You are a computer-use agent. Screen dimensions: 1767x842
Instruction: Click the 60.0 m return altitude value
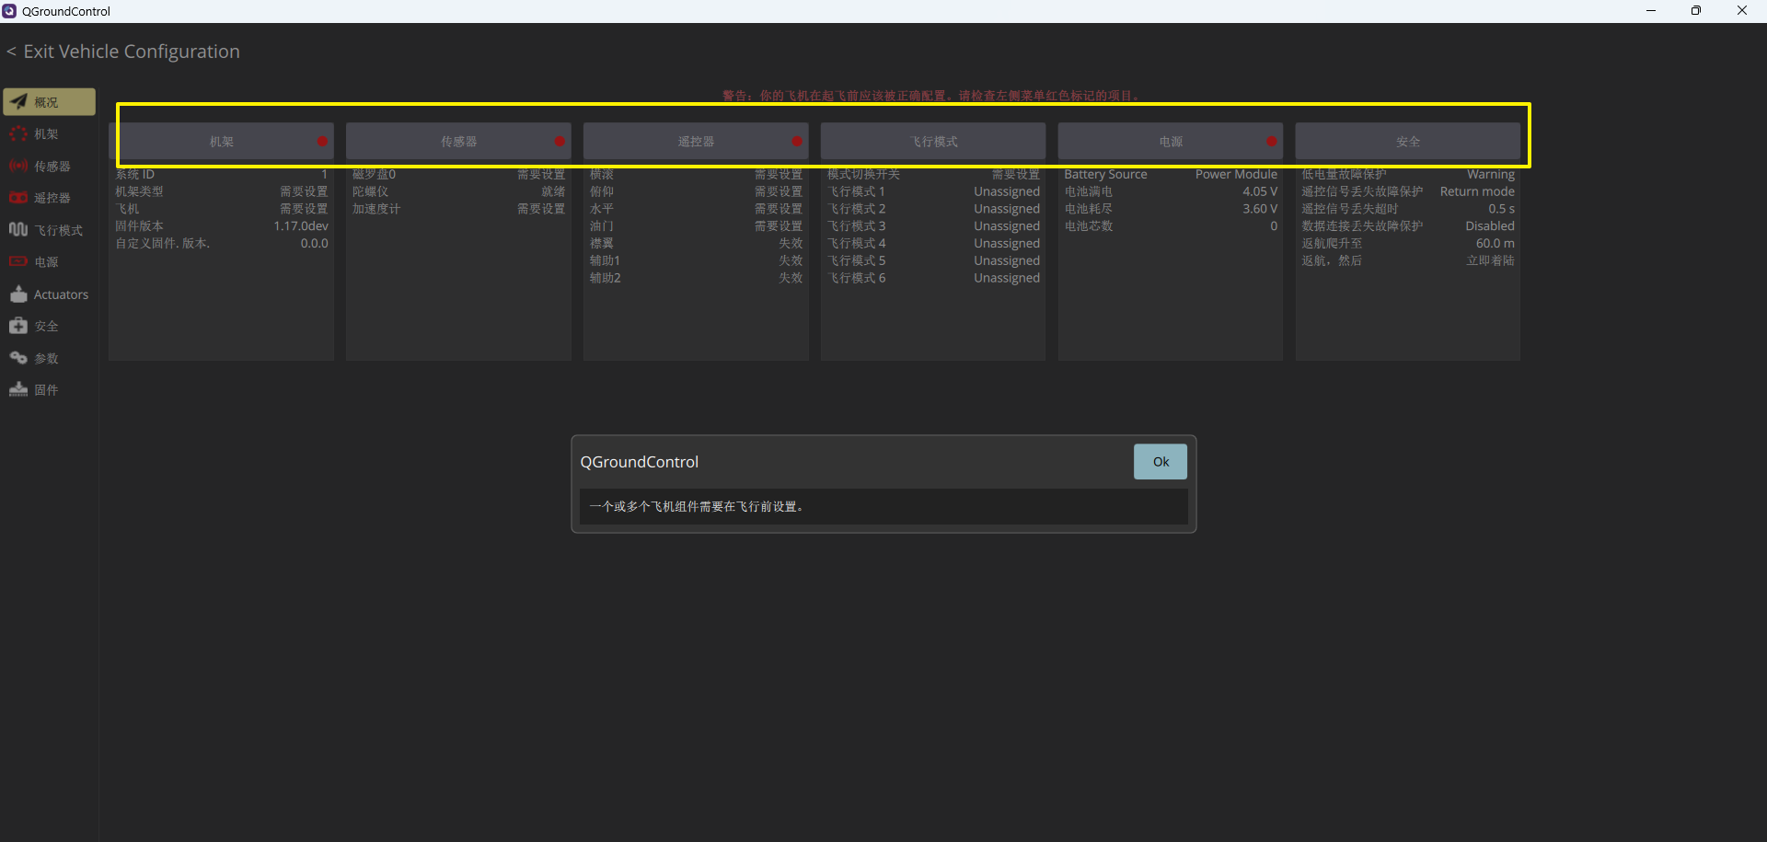[x=1496, y=244]
